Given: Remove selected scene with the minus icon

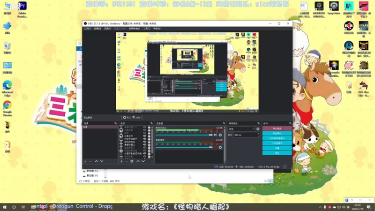Looking at the screenshot, I should point(90,161).
